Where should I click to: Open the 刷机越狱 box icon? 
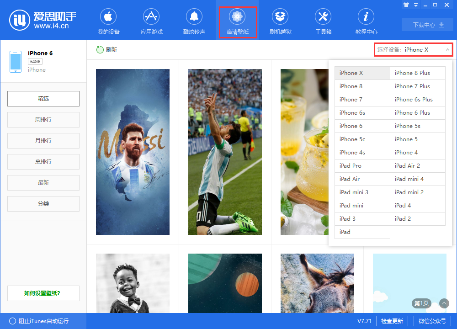pyautogui.click(x=280, y=17)
